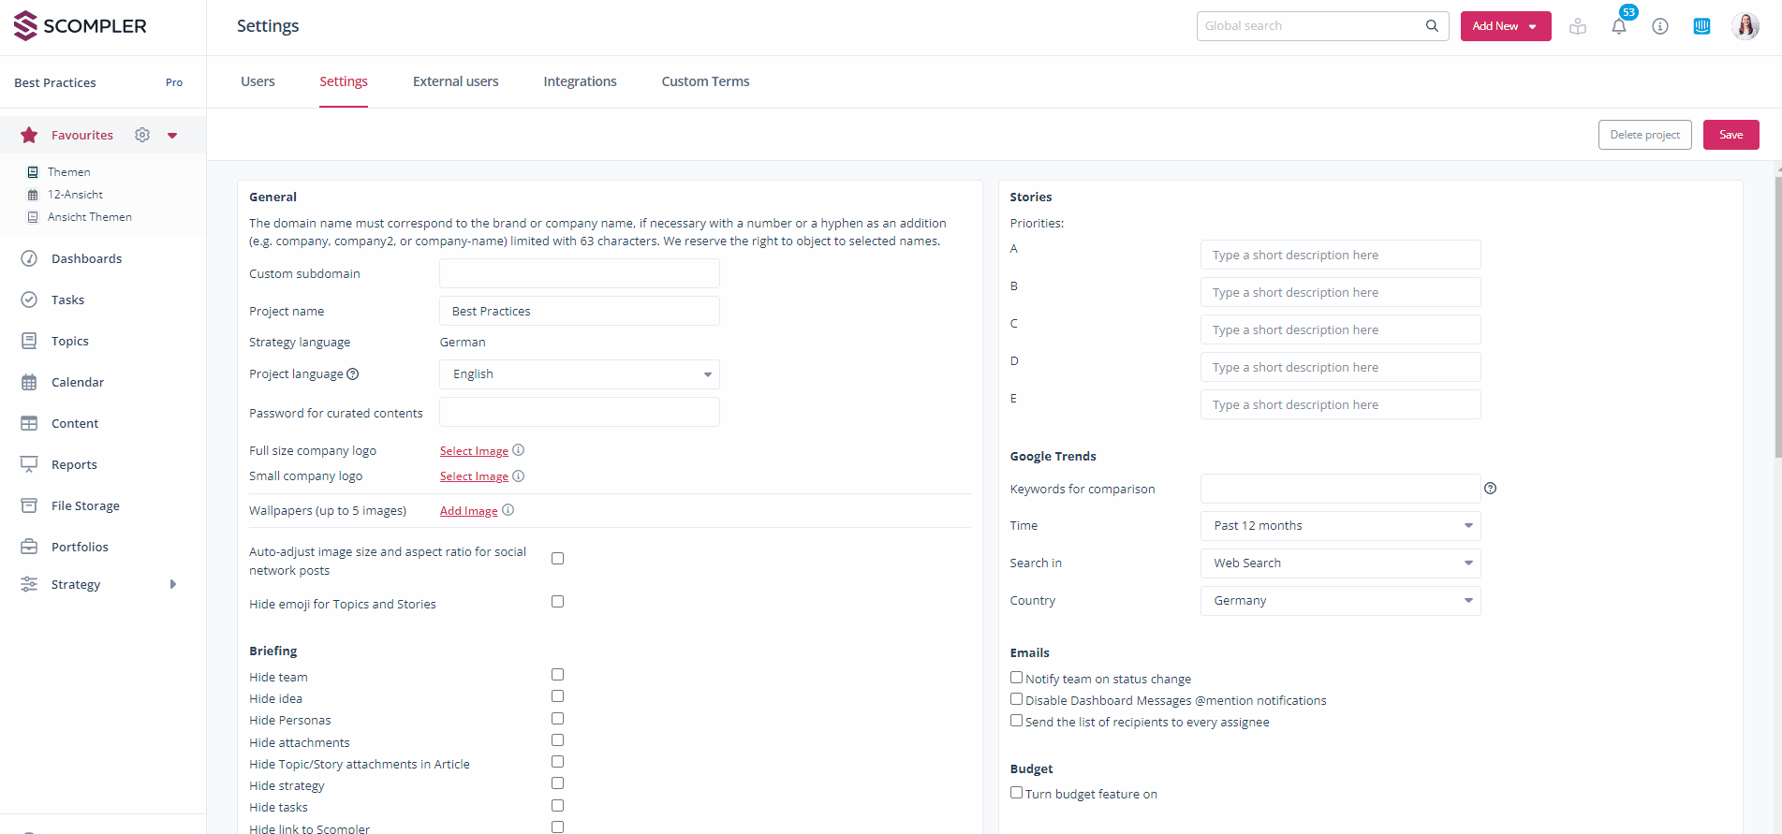The height and width of the screenshot is (834, 1782).
Task: Open the Intercom chat icon
Action: (1701, 26)
